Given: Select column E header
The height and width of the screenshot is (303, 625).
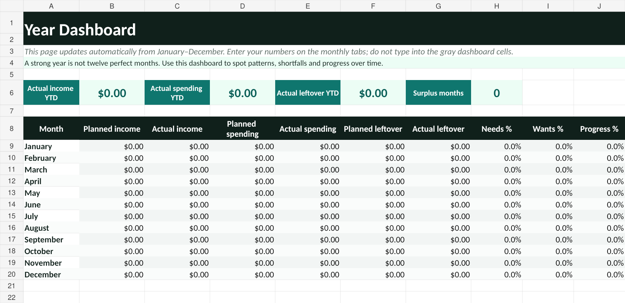Looking at the screenshot, I should (308, 6).
